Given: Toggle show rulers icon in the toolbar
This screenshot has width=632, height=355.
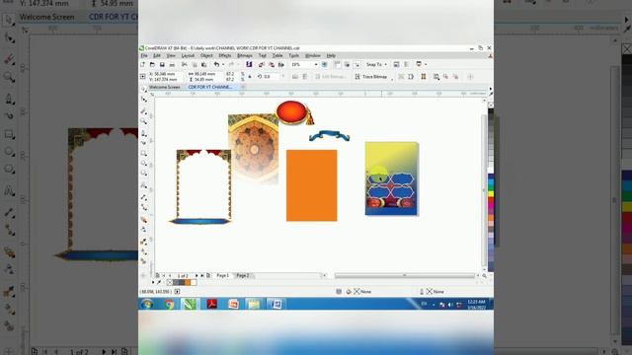Looking at the screenshot, I should [x=337, y=64].
